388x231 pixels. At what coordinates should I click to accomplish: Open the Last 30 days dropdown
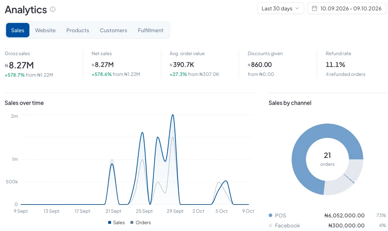coord(281,8)
